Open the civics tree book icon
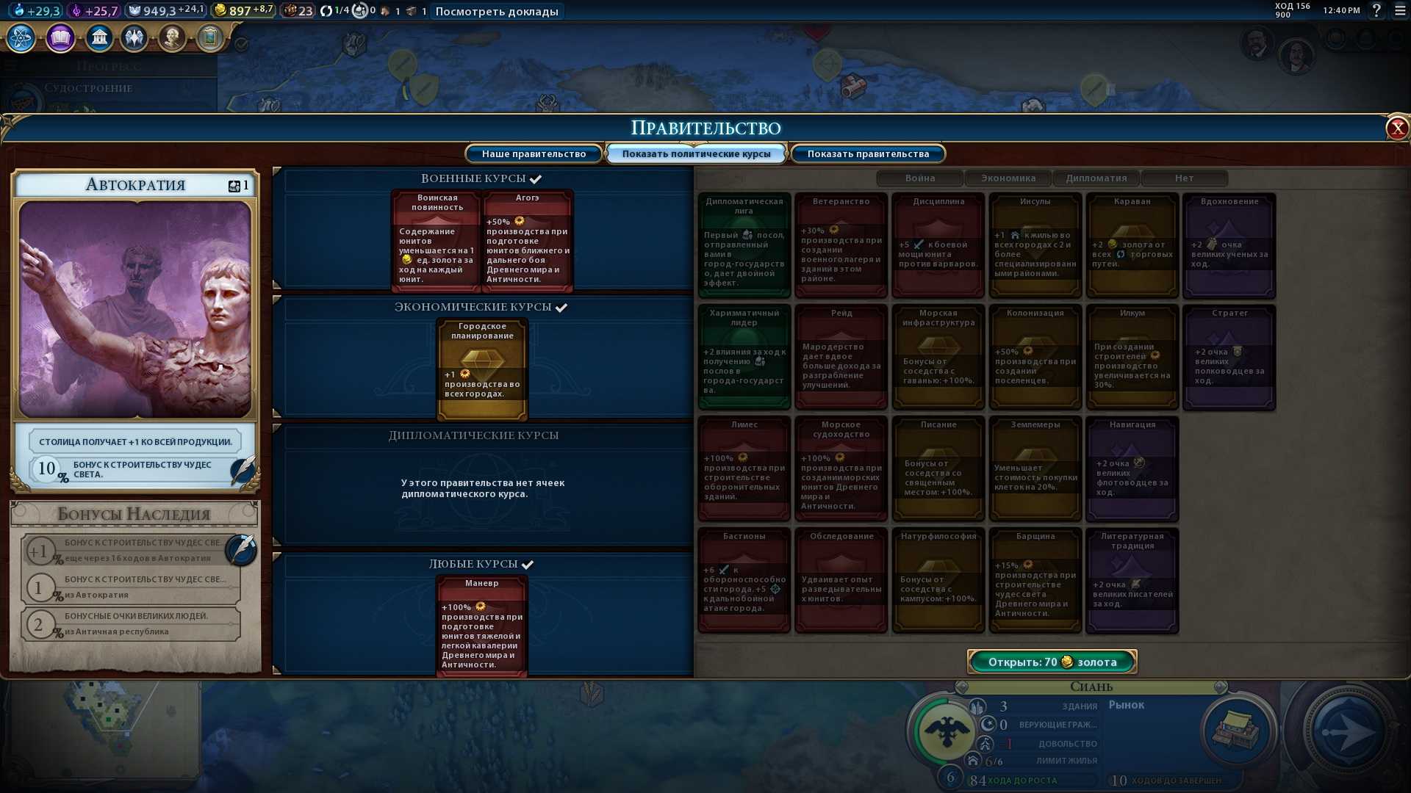 (60, 37)
